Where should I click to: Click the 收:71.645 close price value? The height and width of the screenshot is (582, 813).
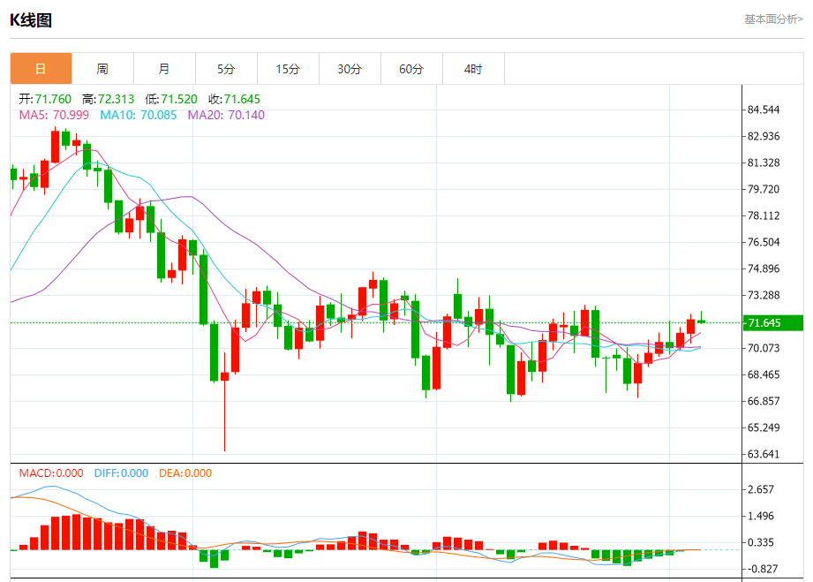[x=234, y=99]
